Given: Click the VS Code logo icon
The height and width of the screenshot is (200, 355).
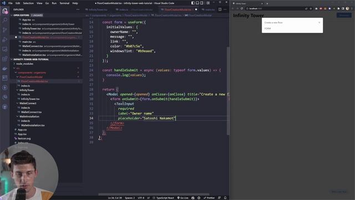Looking at the screenshot, I should [3, 3].
